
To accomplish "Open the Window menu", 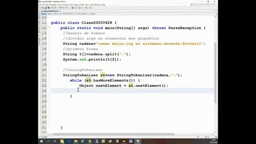I will point(98,5).
